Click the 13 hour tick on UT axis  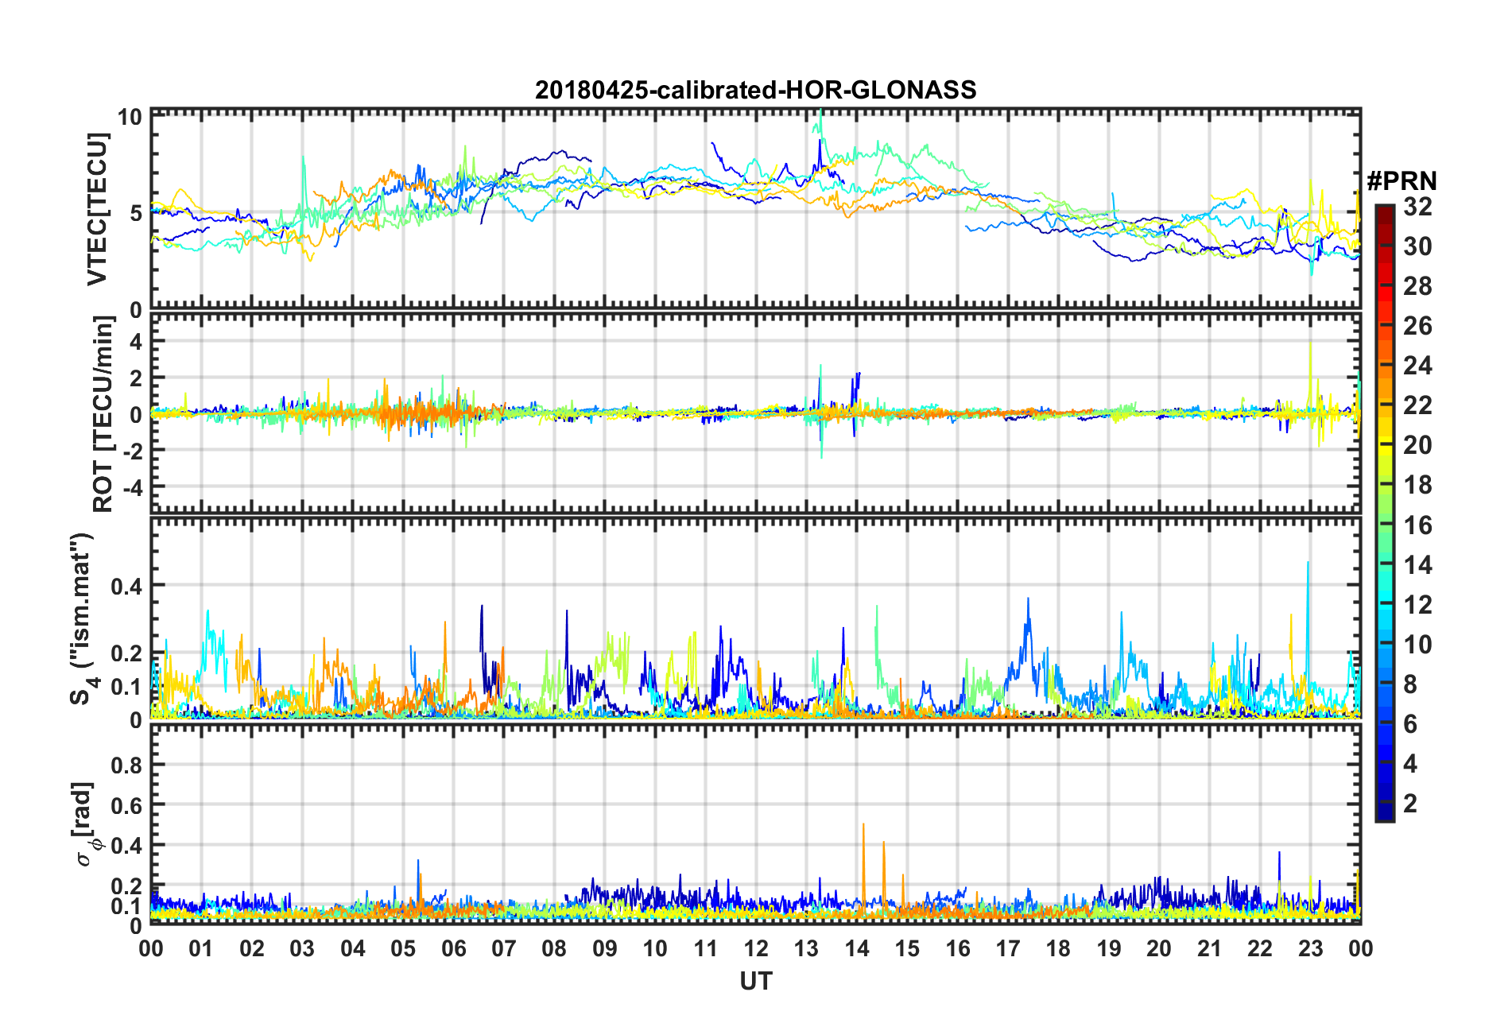[806, 948]
